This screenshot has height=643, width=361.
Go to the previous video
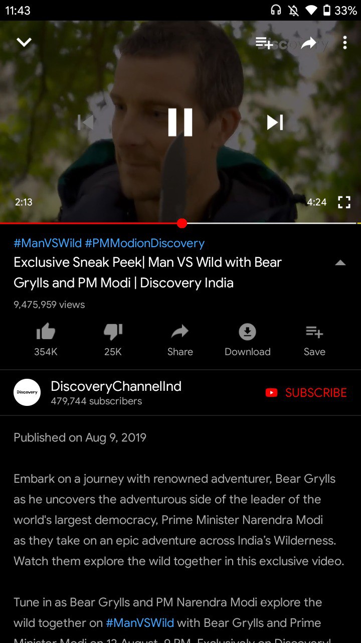(x=86, y=122)
